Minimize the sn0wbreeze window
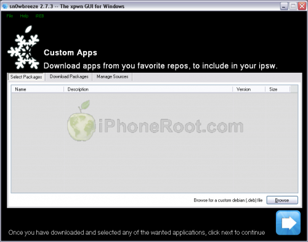The height and width of the screenshot is (242, 308). click(284, 6)
